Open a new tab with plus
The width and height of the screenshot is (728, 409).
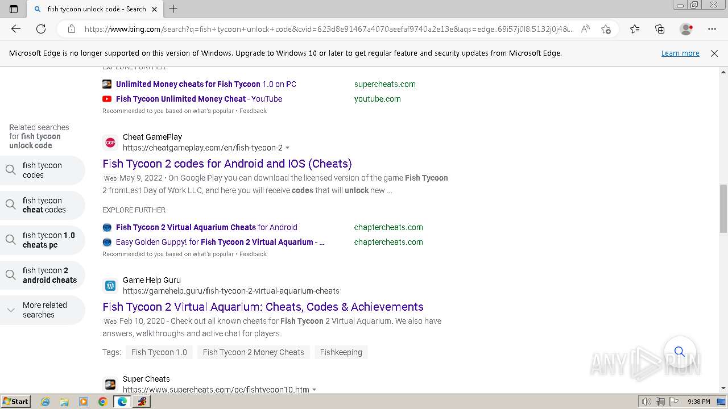(173, 9)
